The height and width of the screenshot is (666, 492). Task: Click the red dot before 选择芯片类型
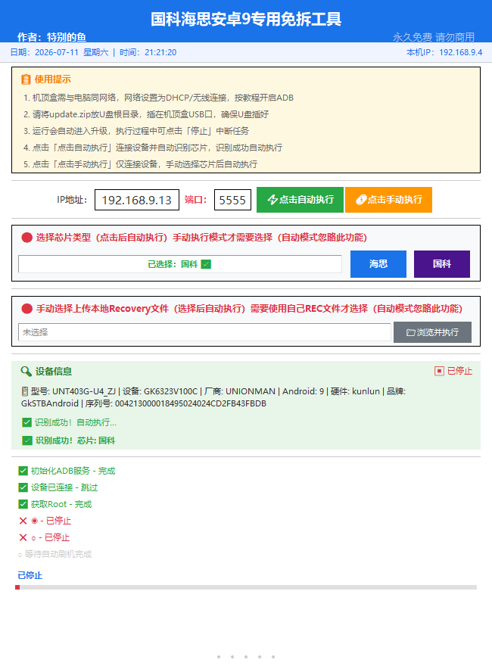click(x=26, y=238)
